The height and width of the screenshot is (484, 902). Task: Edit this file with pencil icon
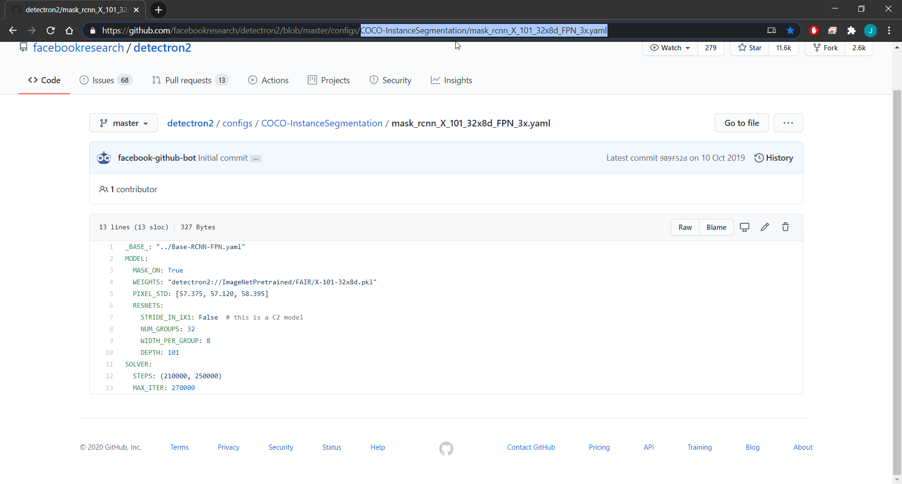(765, 227)
